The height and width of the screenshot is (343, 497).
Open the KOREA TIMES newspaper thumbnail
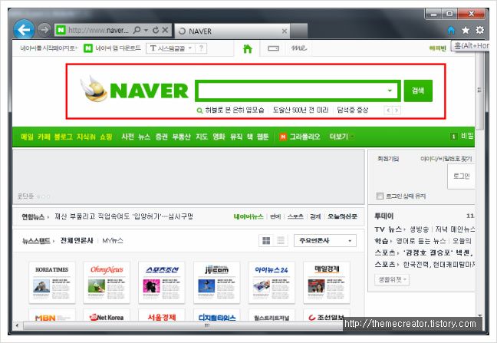[x=52, y=282]
